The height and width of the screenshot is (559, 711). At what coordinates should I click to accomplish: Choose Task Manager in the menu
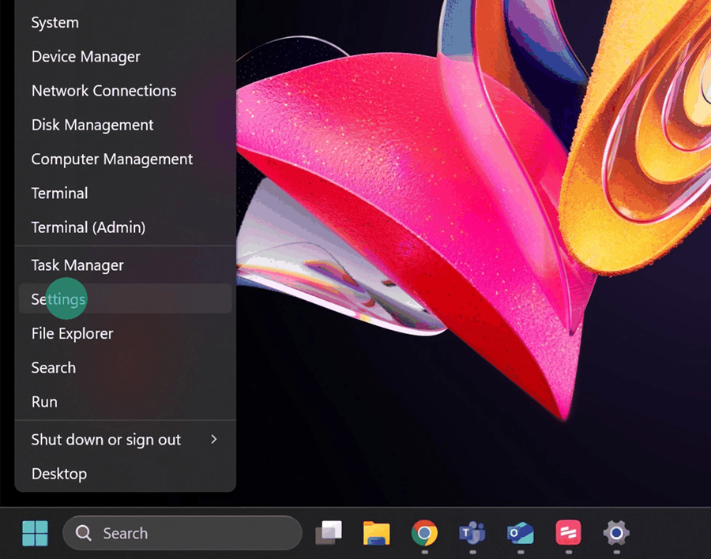[x=77, y=265]
